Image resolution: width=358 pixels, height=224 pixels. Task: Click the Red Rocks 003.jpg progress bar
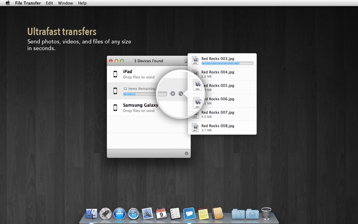(227, 64)
